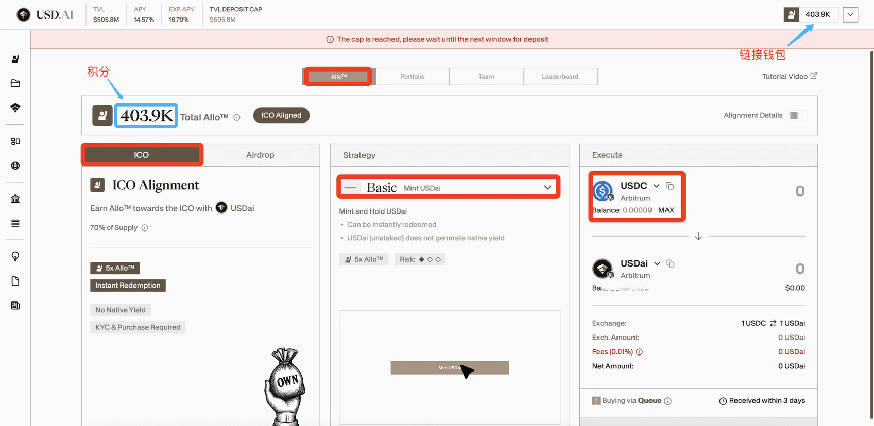Expand the wallet dropdown arrow at top right
The image size is (874, 426).
(x=850, y=14)
